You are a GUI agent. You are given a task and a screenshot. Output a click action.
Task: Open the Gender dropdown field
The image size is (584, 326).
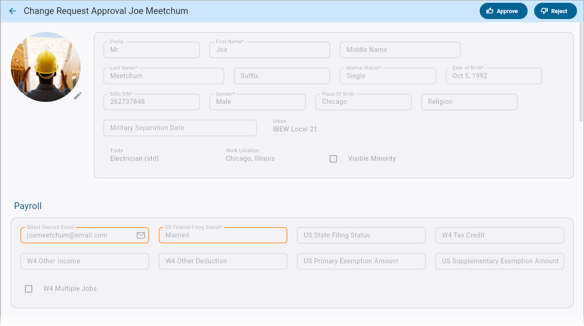click(257, 102)
